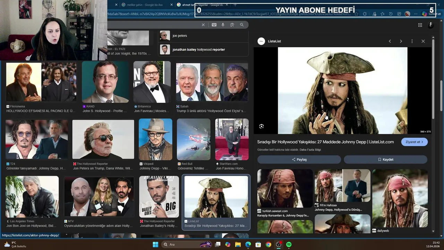Open NTV Oyunculuktan yönetmenliğe image result
The image size is (444, 250).
point(99,197)
